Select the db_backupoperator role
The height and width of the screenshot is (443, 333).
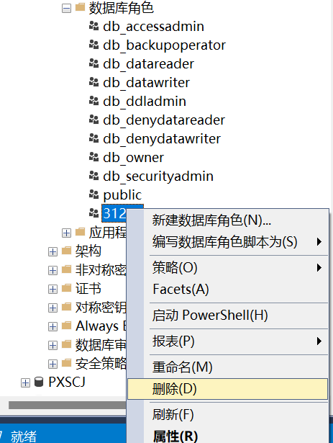coord(164,45)
